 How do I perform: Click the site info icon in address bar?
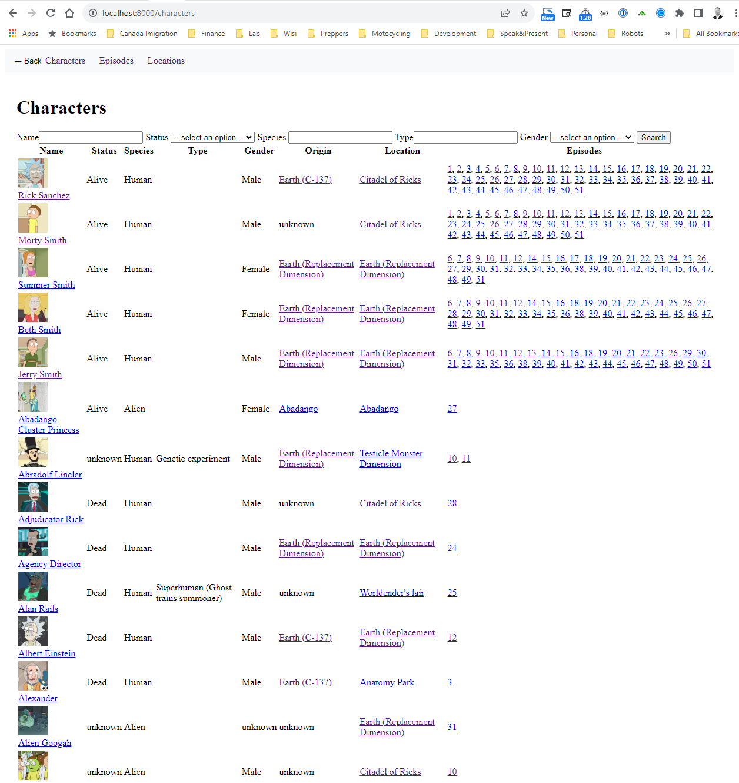[x=92, y=13]
